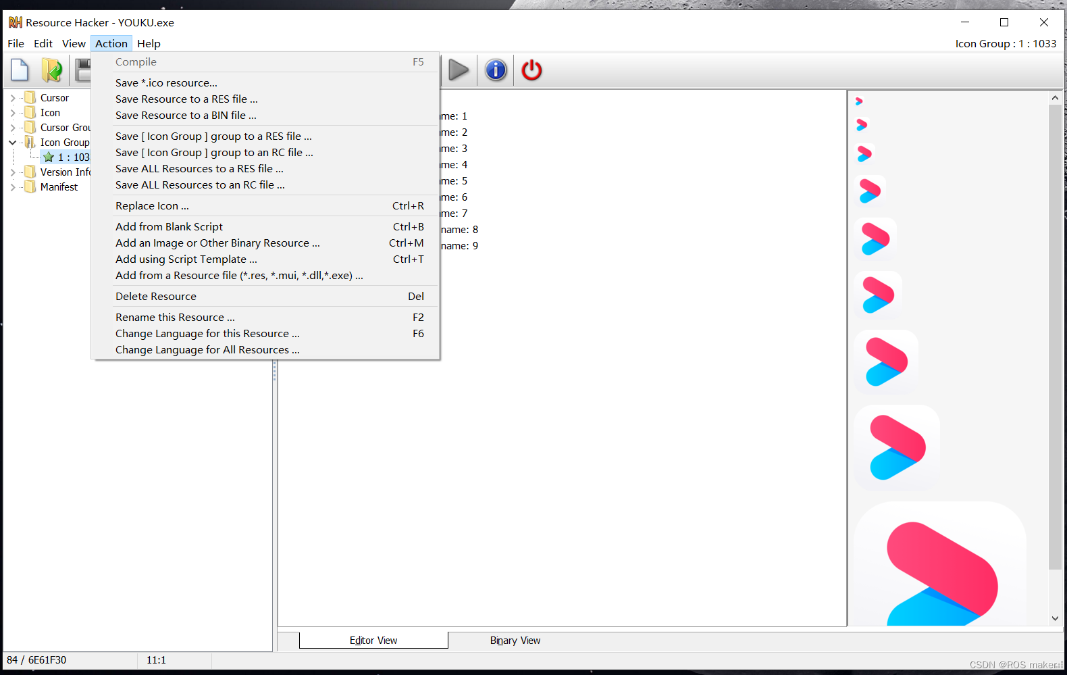Expand the Manifest tree node
This screenshot has height=675, width=1067.
coord(12,187)
